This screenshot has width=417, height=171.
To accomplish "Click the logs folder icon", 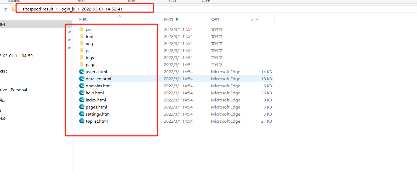I will [x=82, y=57].
